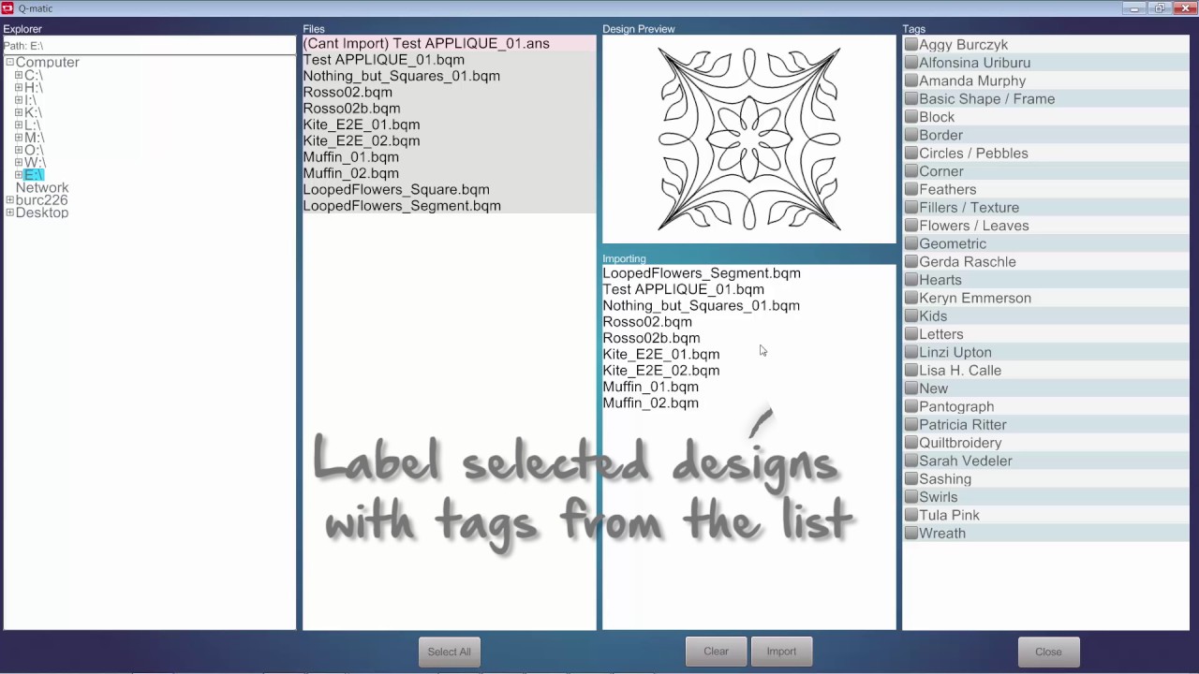This screenshot has height=674, width=1199.
Task: Select Kite_E2E_01.bqm in the Files list
Action: tap(361, 125)
